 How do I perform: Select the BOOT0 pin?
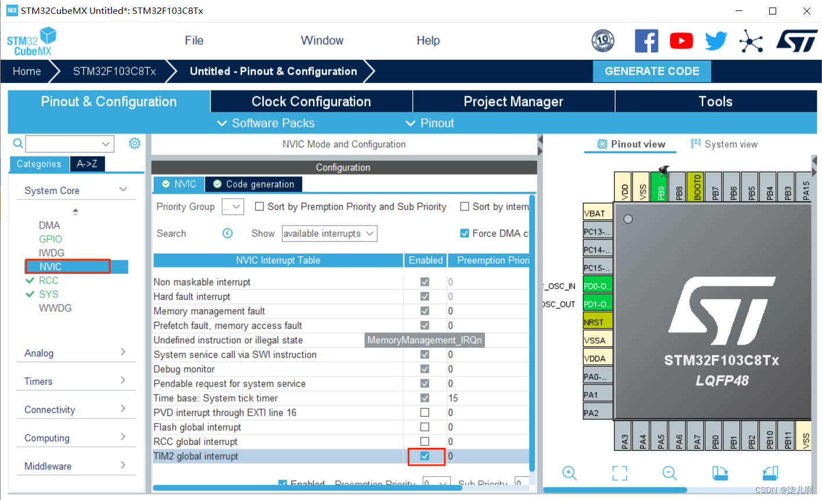coord(697,187)
